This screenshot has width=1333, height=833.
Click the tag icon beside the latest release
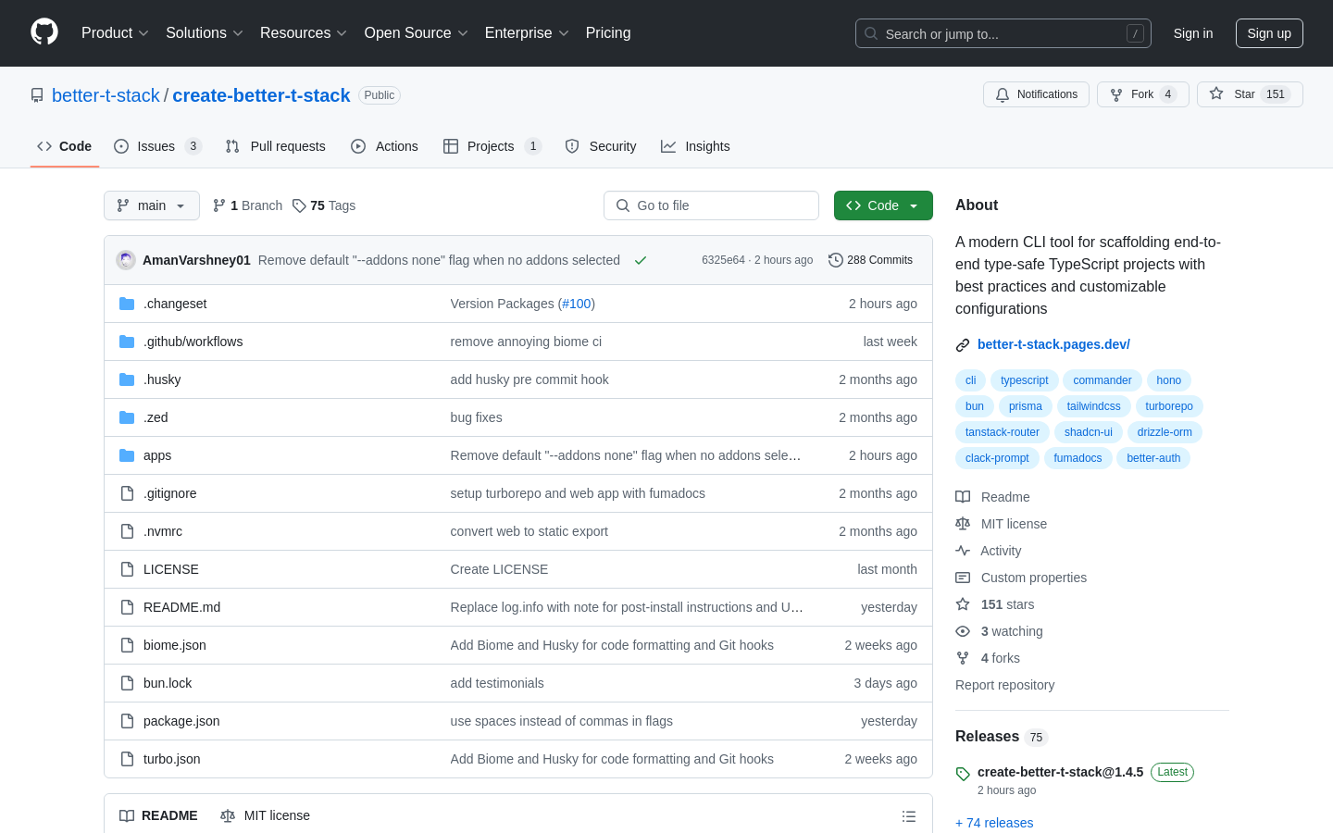(963, 774)
